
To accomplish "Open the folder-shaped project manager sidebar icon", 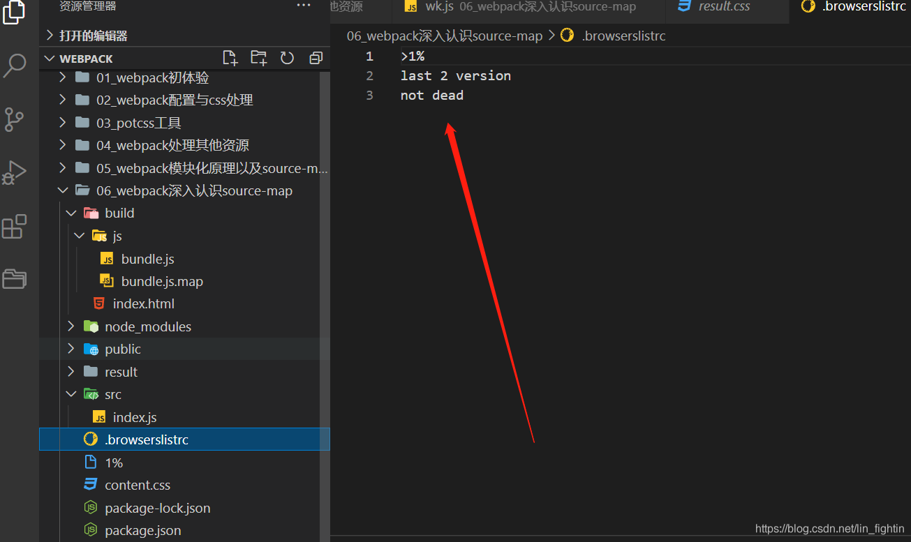I will pos(14,279).
